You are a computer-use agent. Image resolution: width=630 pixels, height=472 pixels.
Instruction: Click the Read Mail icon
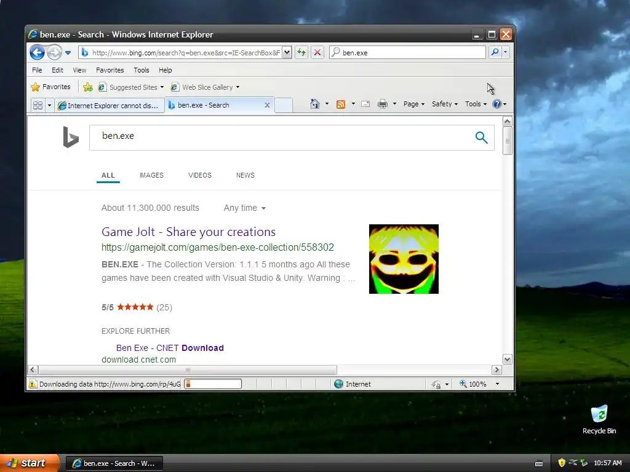point(365,104)
